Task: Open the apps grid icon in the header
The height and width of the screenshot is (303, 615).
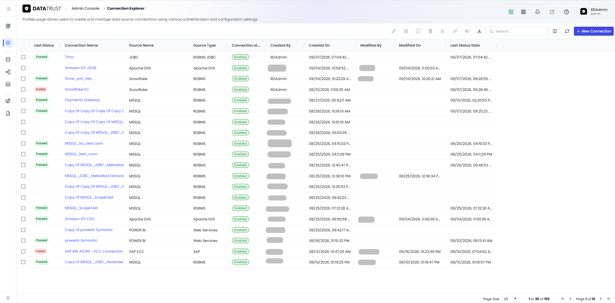Action: (x=523, y=12)
